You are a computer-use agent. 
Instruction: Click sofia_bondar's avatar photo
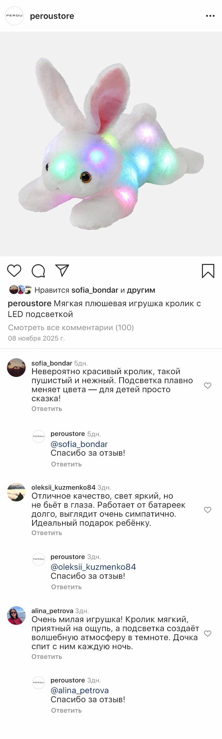pyautogui.click(x=16, y=368)
